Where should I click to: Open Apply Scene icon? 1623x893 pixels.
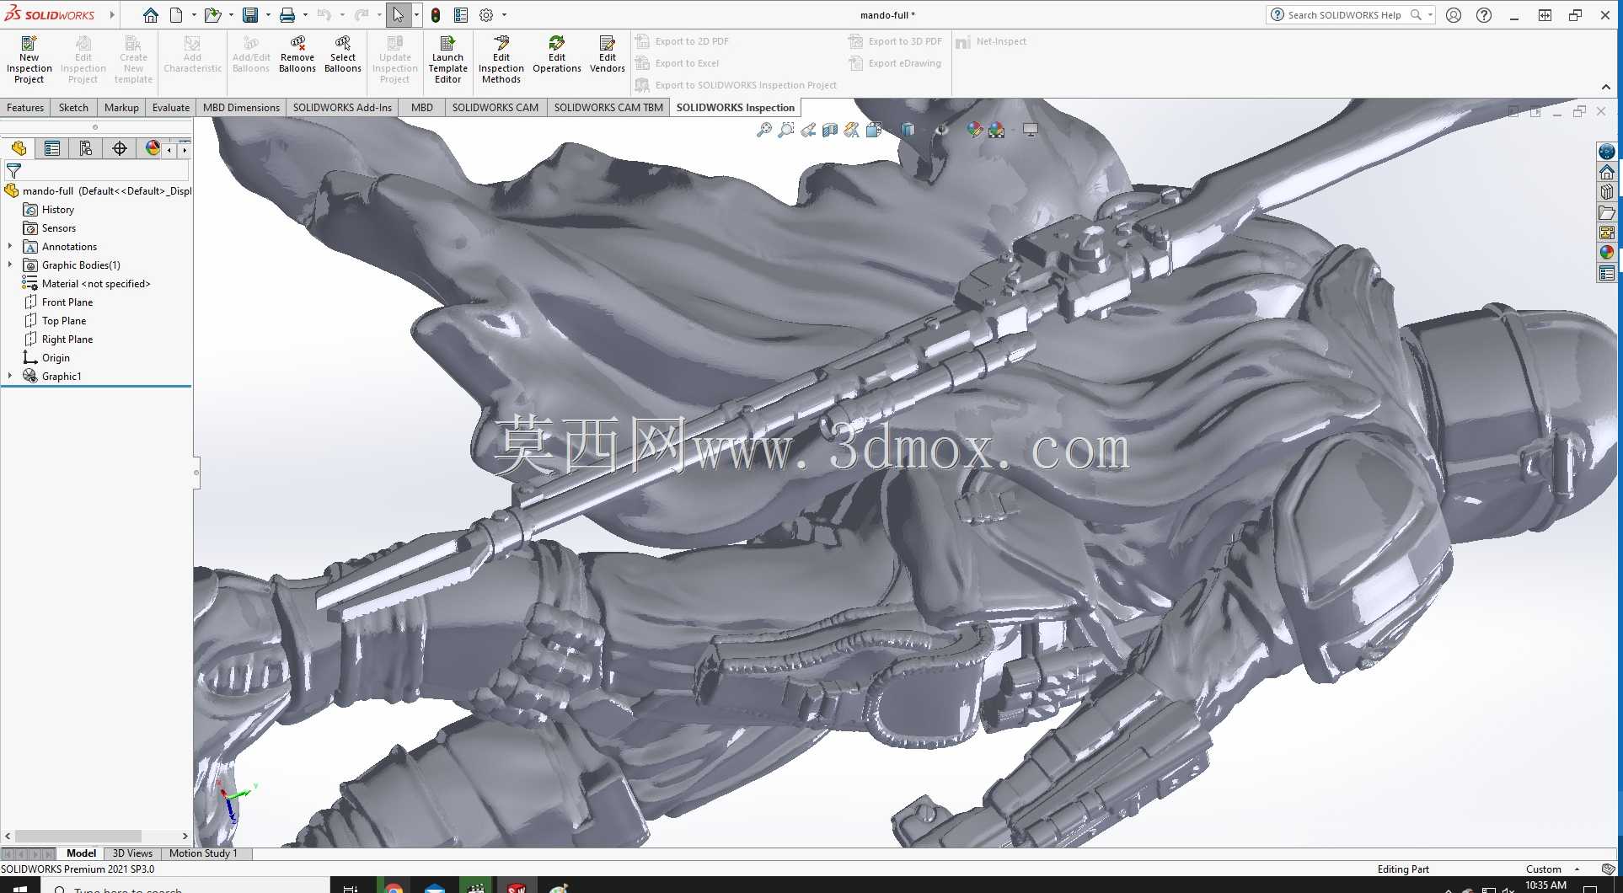click(997, 130)
